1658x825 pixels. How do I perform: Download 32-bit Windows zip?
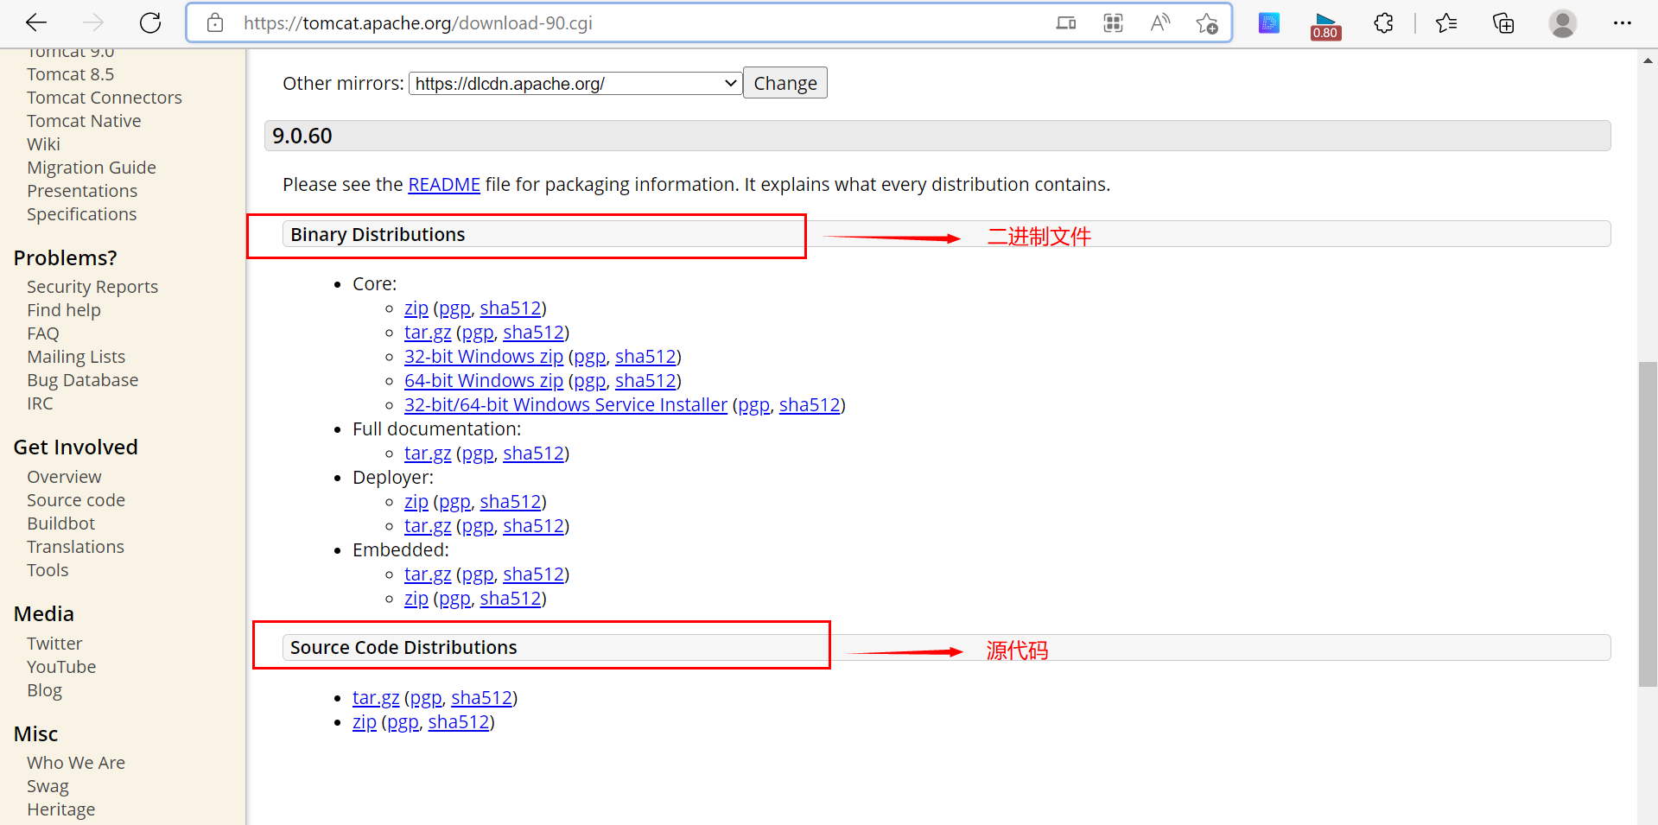click(x=484, y=357)
